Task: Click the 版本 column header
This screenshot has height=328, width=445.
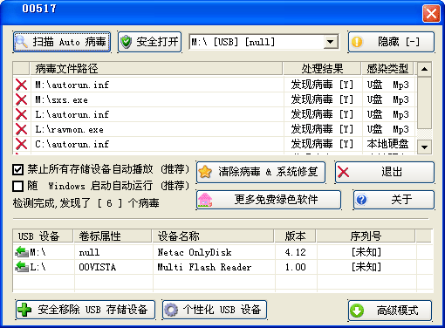Action: (295, 236)
